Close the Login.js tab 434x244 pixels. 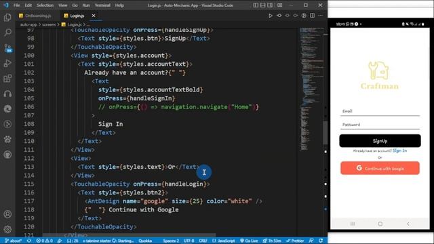point(94,16)
